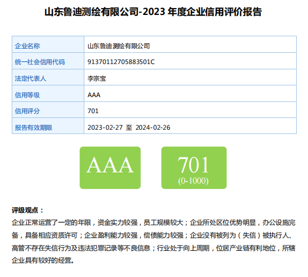The width and height of the screenshot is (308, 277).
Task: Click the AAA credit level table value
Action: coord(94,95)
